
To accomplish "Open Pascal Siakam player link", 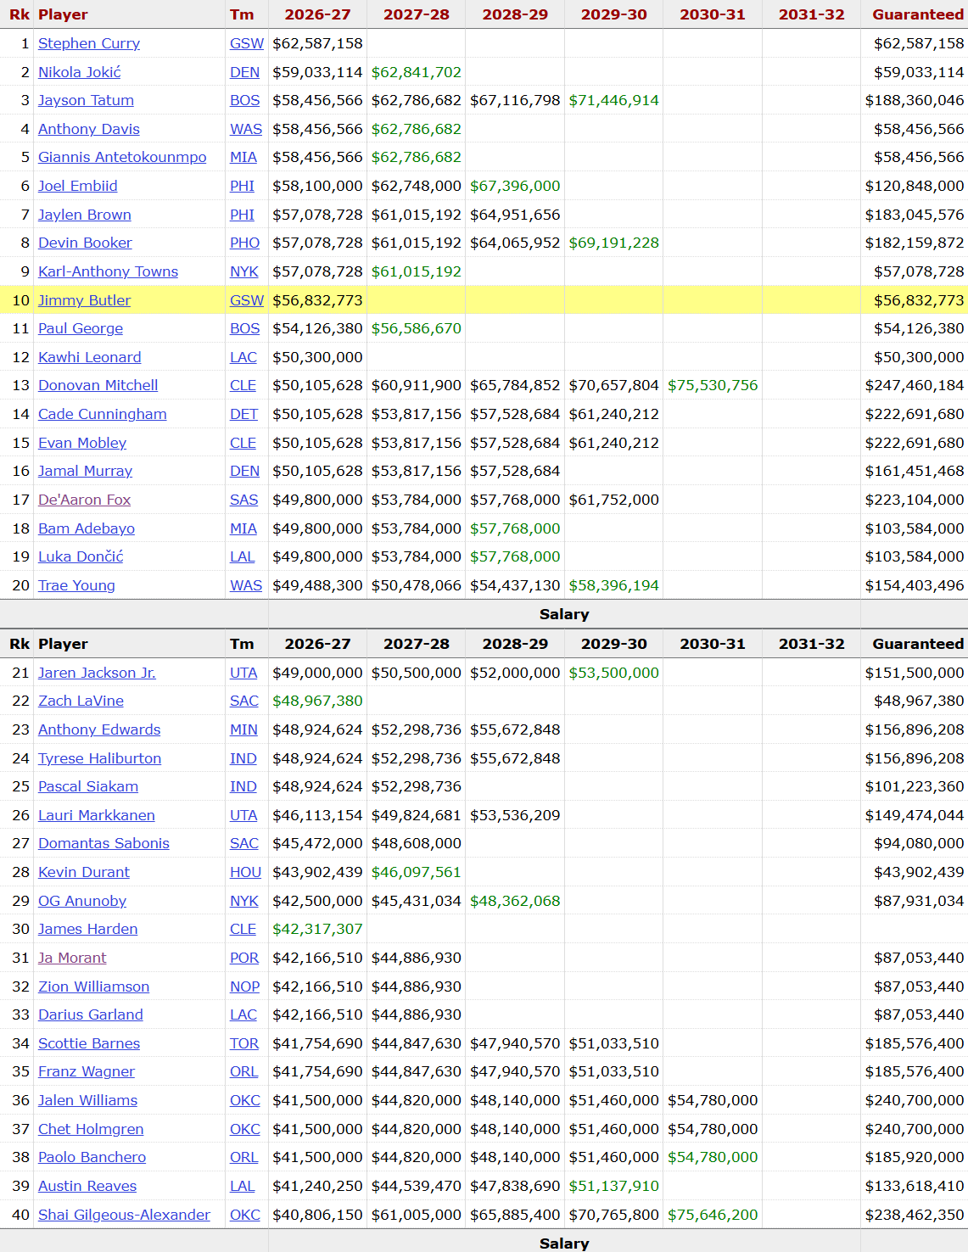I will tap(88, 786).
